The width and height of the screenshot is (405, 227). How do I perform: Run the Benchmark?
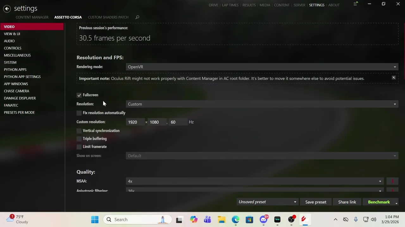(379, 202)
